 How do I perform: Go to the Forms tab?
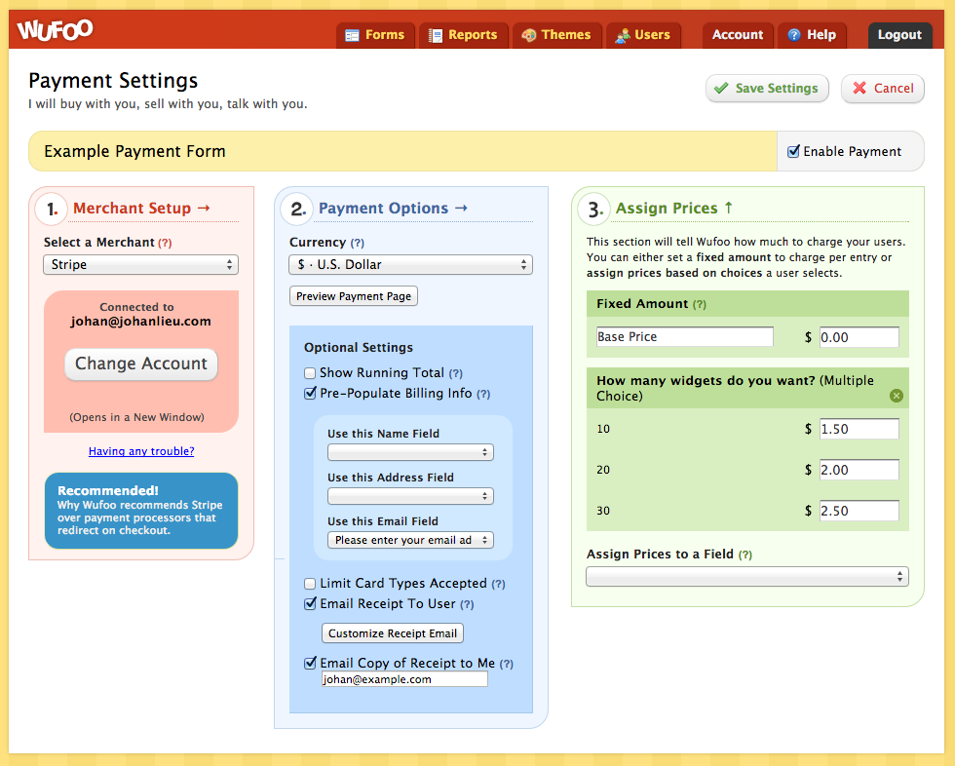(x=375, y=35)
